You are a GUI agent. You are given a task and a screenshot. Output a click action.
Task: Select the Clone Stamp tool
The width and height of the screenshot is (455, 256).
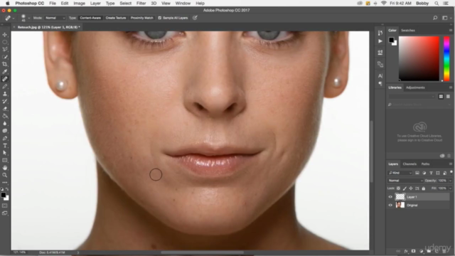5,94
